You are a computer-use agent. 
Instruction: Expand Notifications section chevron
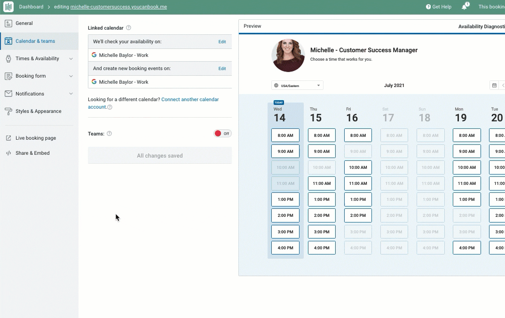71,94
